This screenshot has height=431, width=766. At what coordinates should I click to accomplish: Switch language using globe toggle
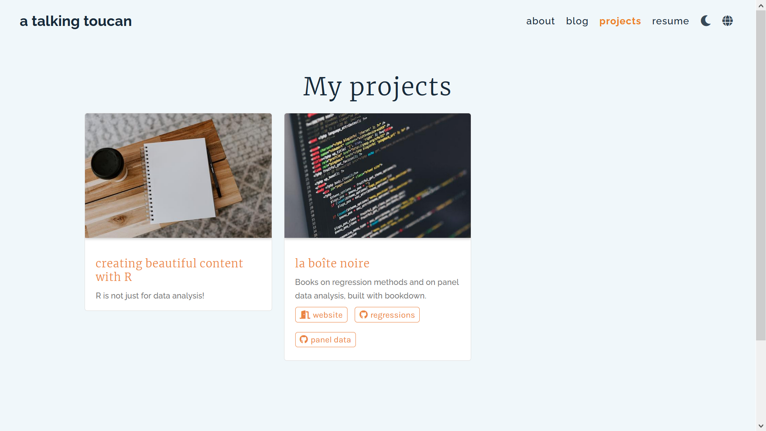pyautogui.click(x=728, y=20)
